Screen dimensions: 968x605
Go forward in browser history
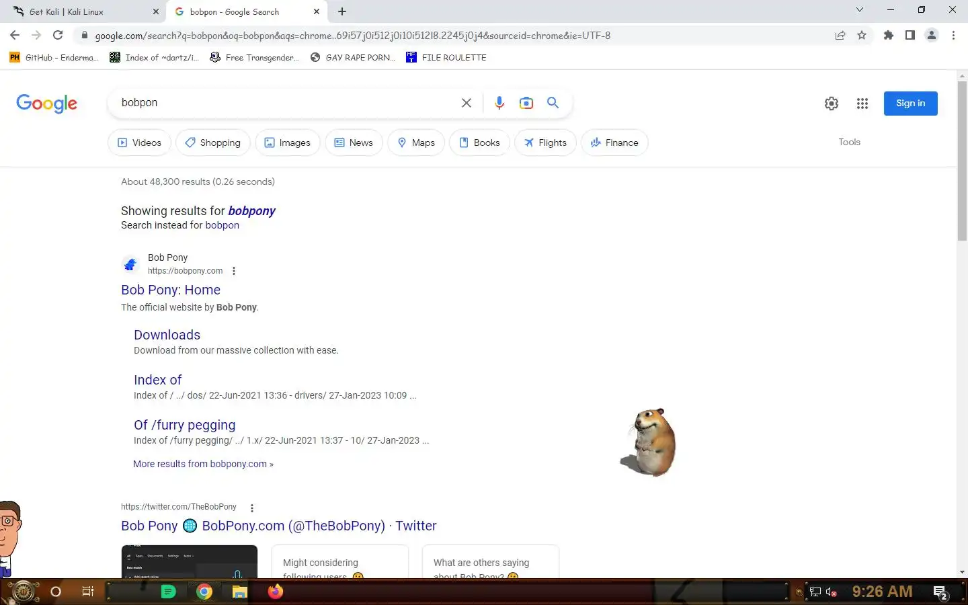(36, 35)
